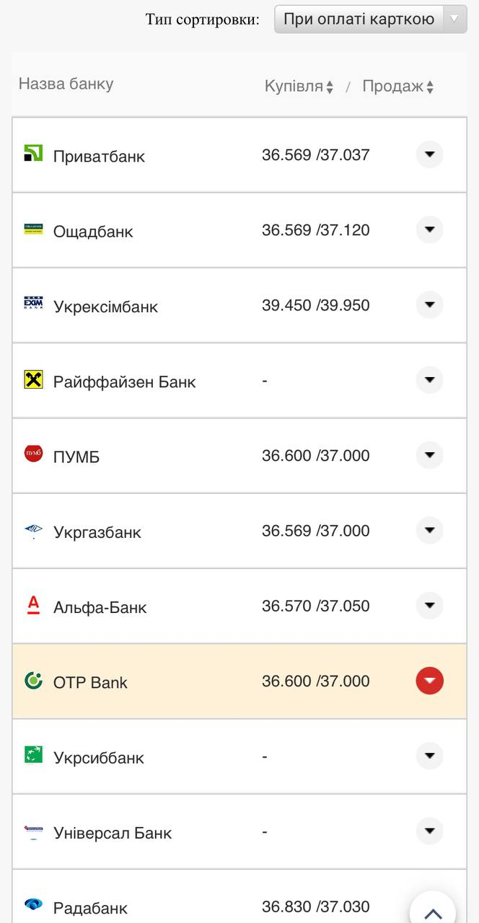
Task: Click the Універсал Банк name
Action: pos(113,833)
